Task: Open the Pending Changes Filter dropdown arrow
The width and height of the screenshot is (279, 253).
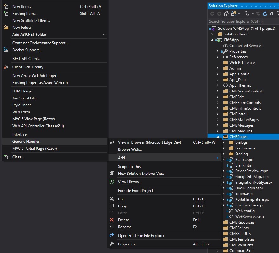Action: coord(252,14)
